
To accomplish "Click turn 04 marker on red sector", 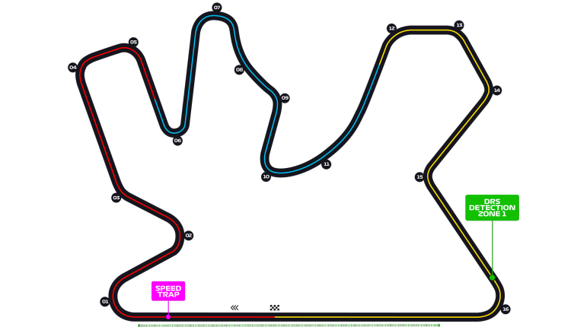I will click(73, 67).
